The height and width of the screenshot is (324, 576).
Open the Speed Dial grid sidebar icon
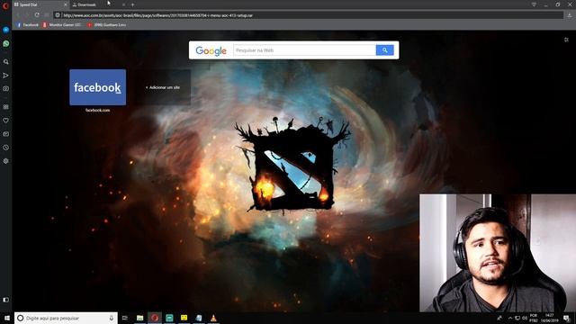tap(6, 107)
